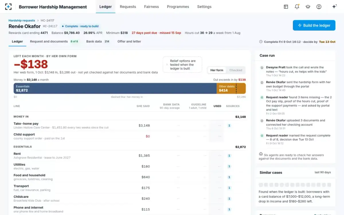Click the 'last 90 days' label in Similar cases
Image resolution: width=344 pixels, height=215 pixels.
coord(322,173)
